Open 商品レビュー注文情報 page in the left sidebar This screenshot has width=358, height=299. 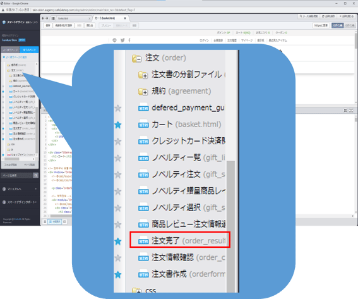22,123
